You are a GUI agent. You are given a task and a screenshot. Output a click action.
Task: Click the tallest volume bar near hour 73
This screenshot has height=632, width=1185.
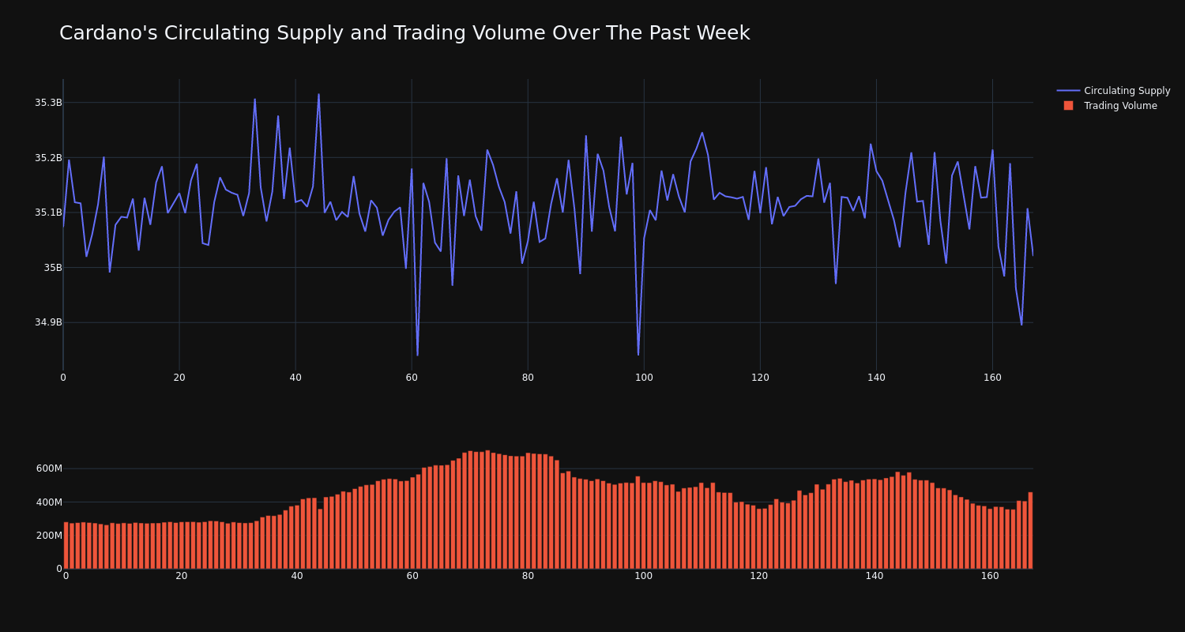[487, 510]
